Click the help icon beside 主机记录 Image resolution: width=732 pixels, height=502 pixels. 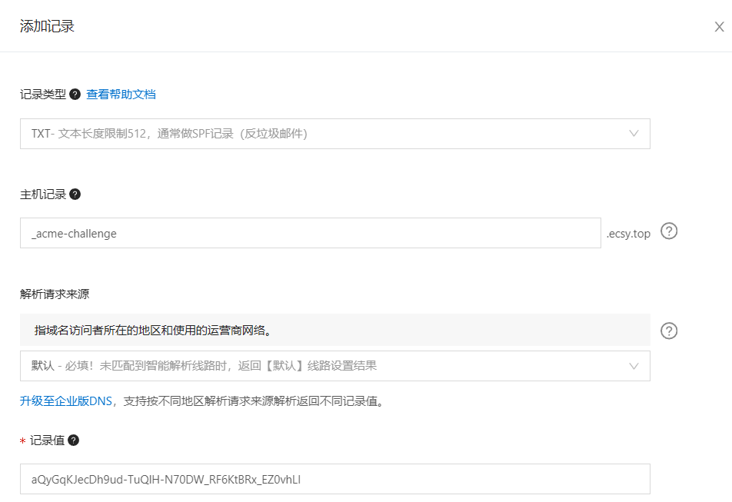point(75,194)
